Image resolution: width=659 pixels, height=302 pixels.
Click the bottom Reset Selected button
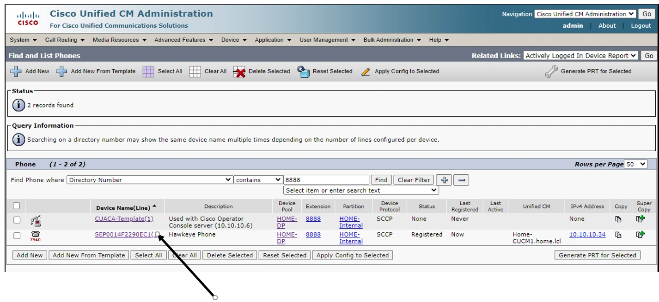tap(285, 255)
